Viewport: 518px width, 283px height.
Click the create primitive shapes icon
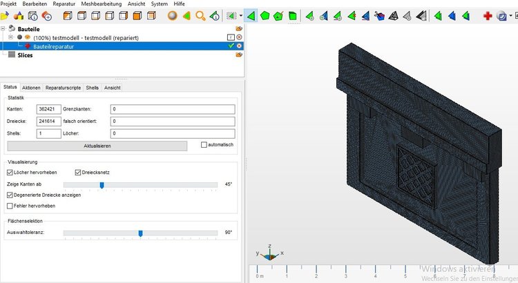click(19, 15)
